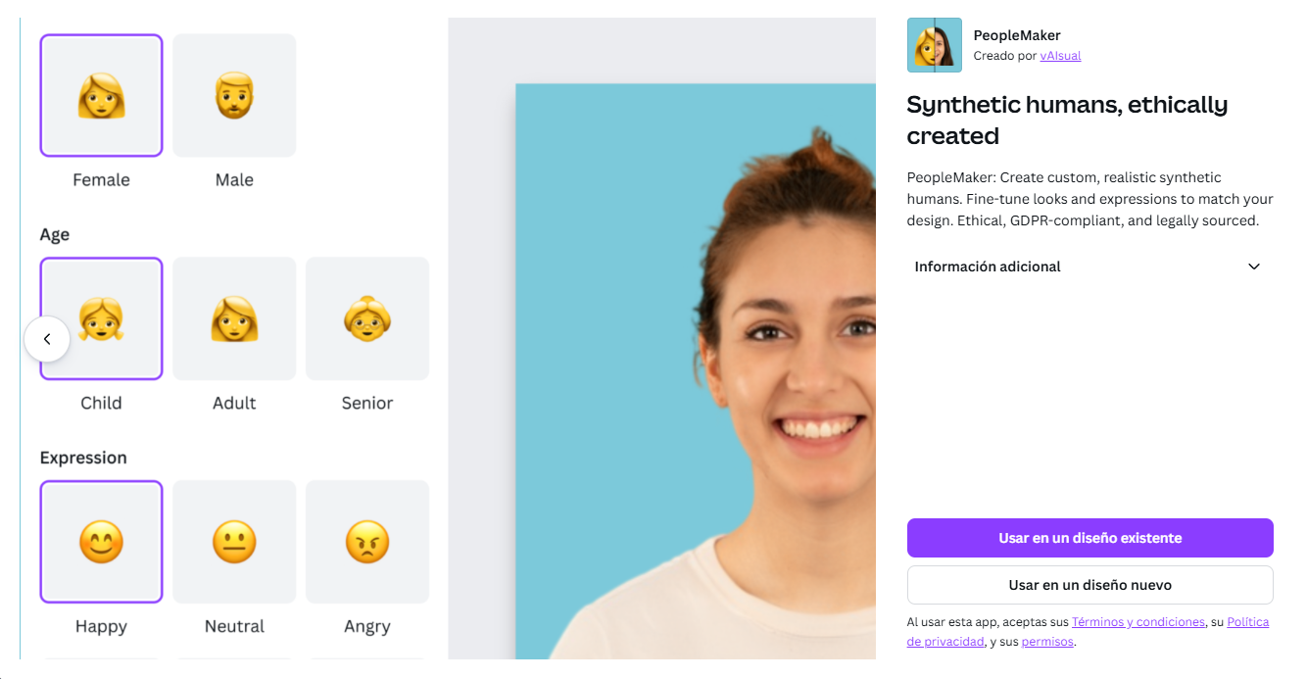Collapse the options panel with left arrow
1307x679 pixels.
pos(47,338)
